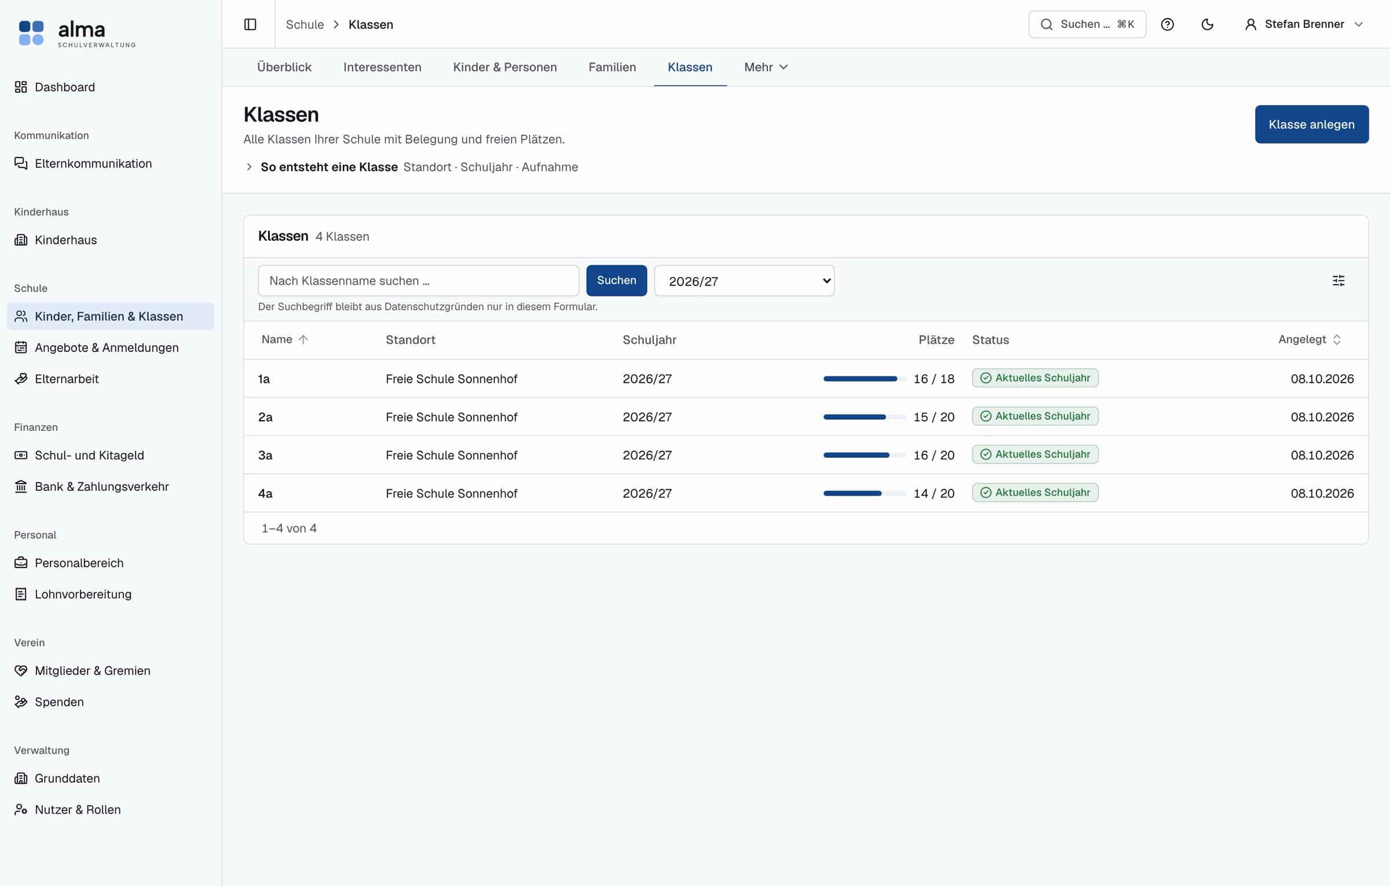Open the Stefan Brenner user menu

[x=1304, y=24]
